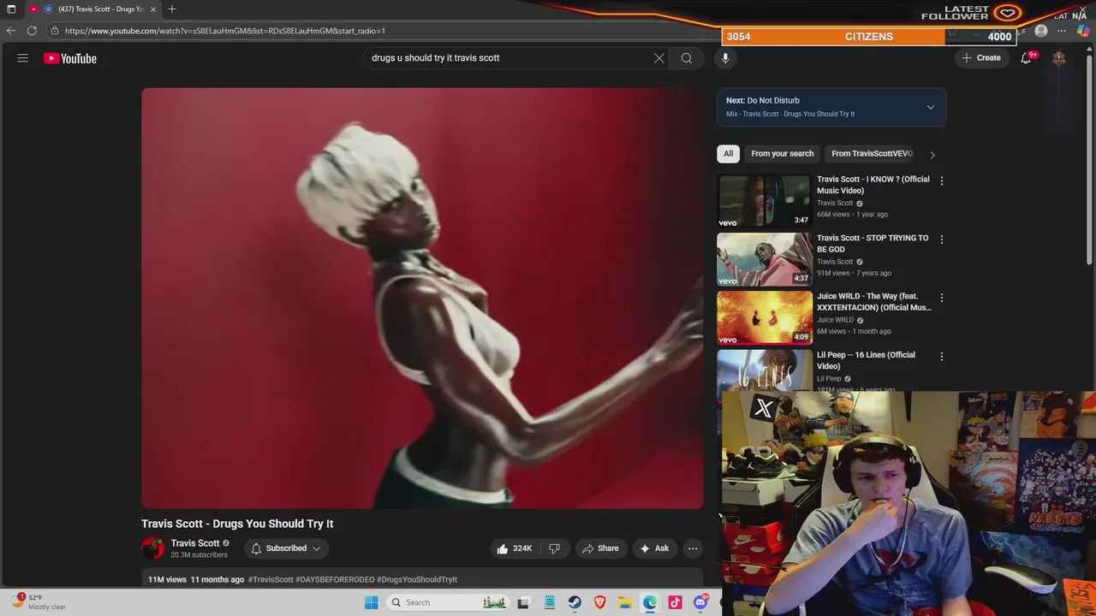Open a new browser tab
The image size is (1096, 616).
pyautogui.click(x=172, y=9)
